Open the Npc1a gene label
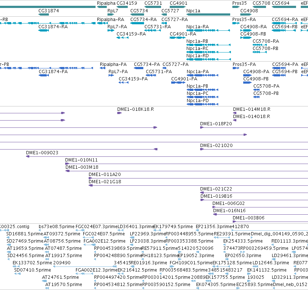 (193, 11)
